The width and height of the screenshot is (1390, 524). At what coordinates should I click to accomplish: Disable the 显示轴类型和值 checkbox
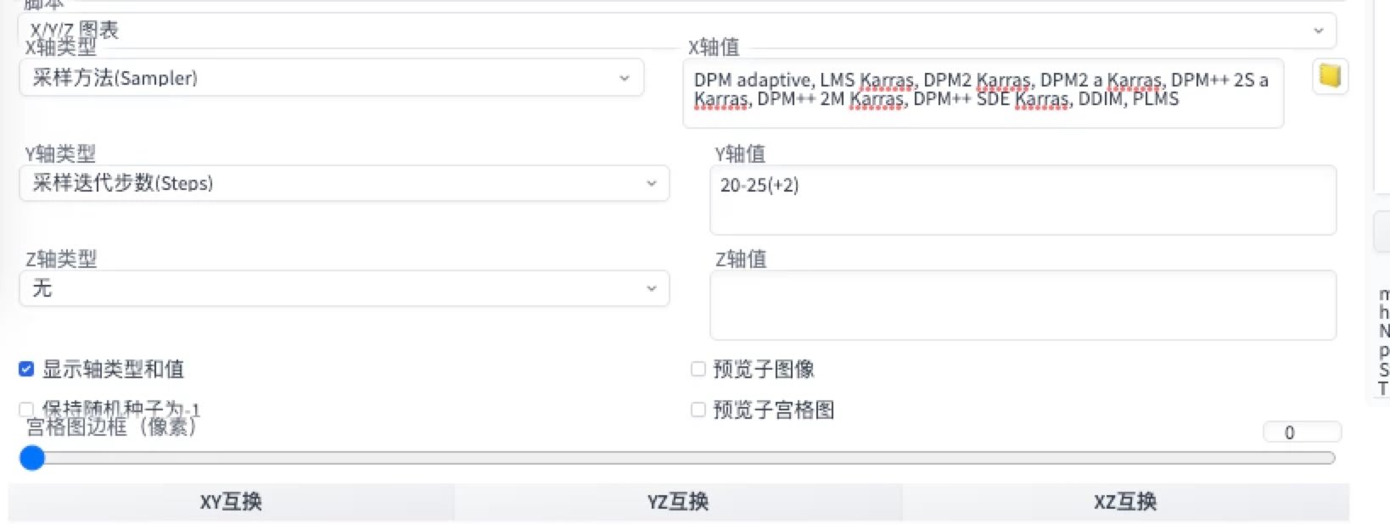pyautogui.click(x=26, y=370)
